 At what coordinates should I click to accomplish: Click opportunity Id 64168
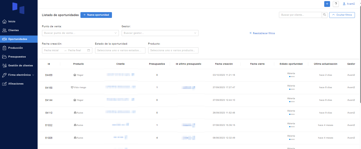[49, 88]
